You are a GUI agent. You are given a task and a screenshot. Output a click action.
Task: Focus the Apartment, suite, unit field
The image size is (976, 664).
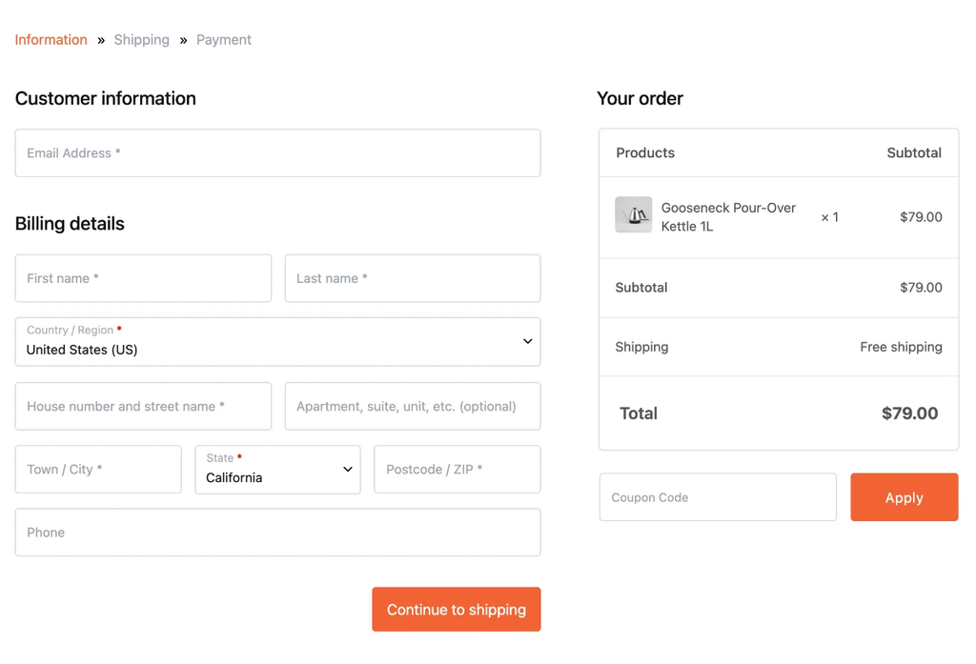pyautogui.click(x=413, y=407)
